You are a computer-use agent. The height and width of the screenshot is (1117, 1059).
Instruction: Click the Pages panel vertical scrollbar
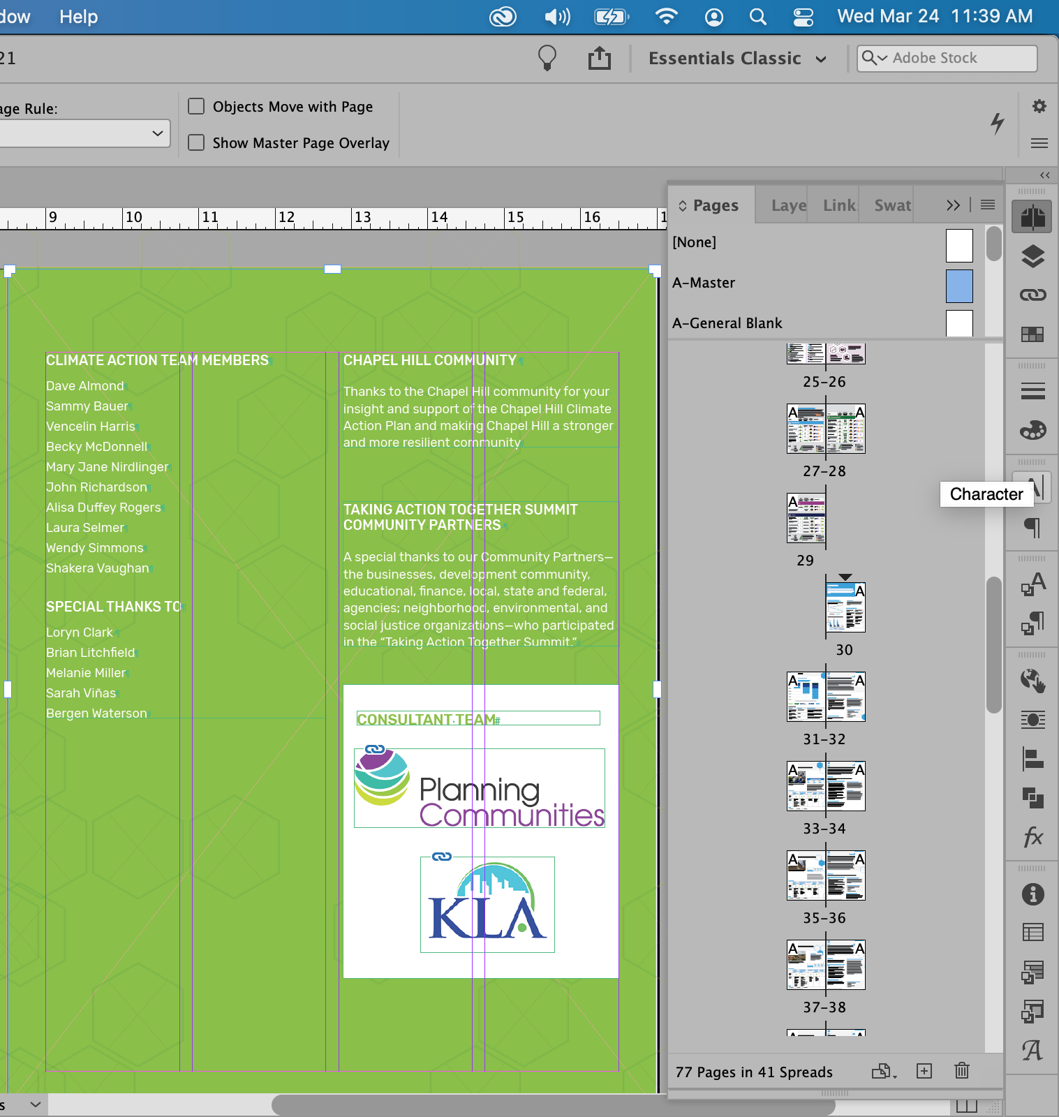tap(994, 644)
